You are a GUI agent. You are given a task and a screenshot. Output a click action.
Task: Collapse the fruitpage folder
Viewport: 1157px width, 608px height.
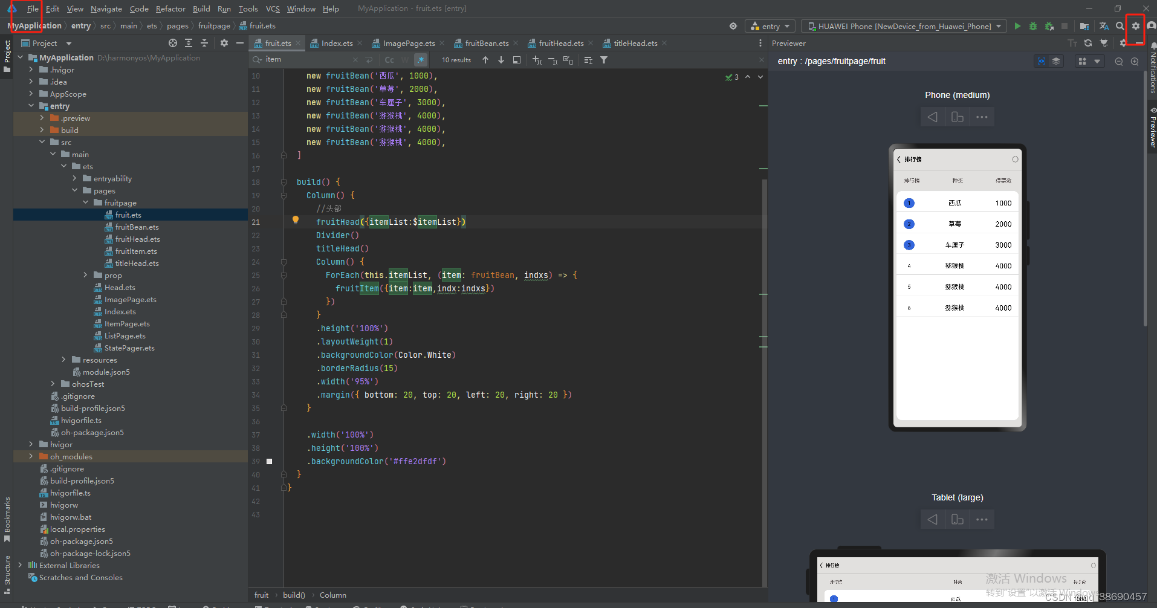85,202
